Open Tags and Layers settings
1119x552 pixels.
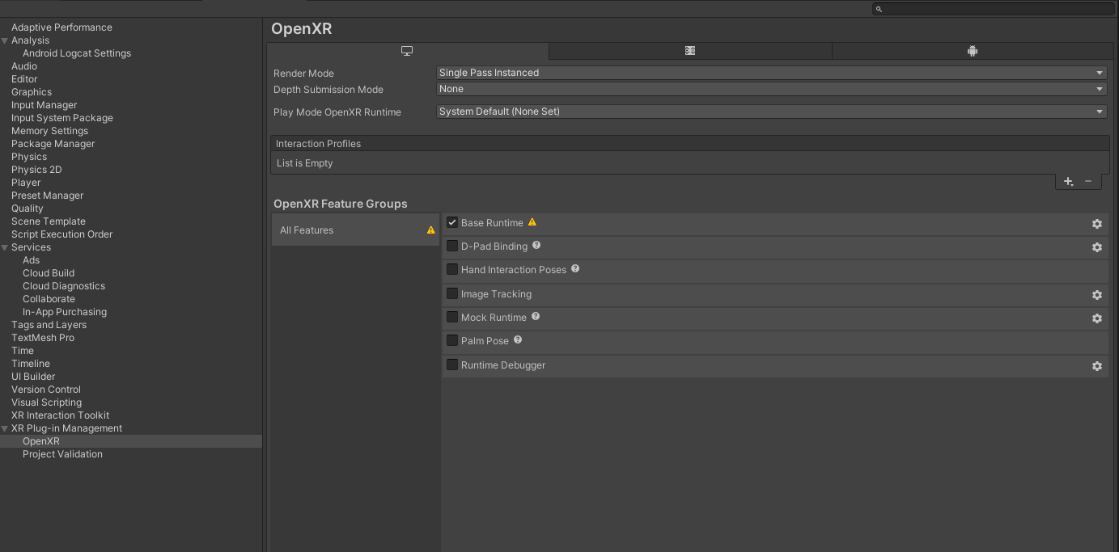click(49, 325)
